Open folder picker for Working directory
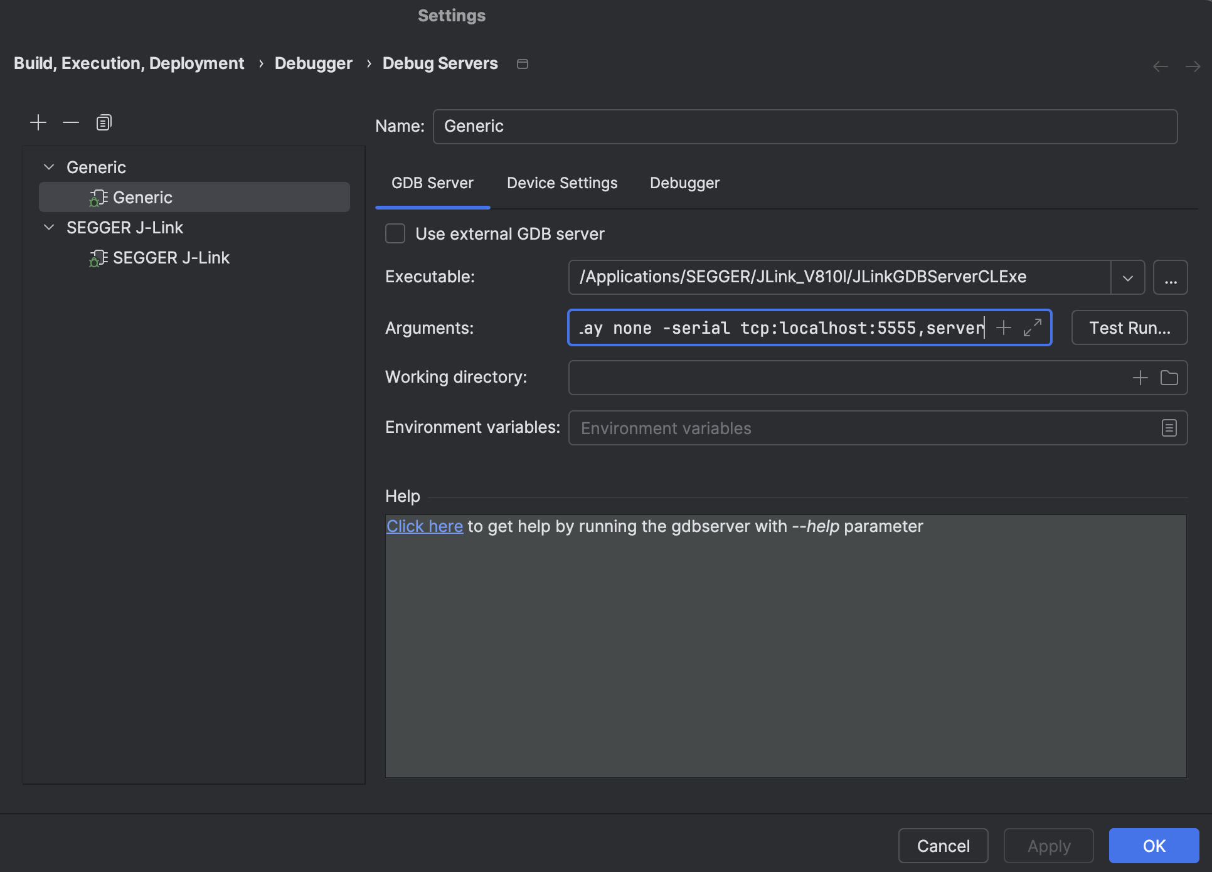The width and height of the screenshot is (1212, 872). coord(1169,377)
